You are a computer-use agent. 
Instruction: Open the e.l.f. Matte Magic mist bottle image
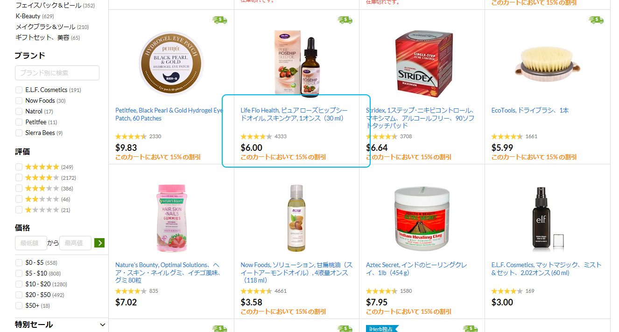point(547,219)
